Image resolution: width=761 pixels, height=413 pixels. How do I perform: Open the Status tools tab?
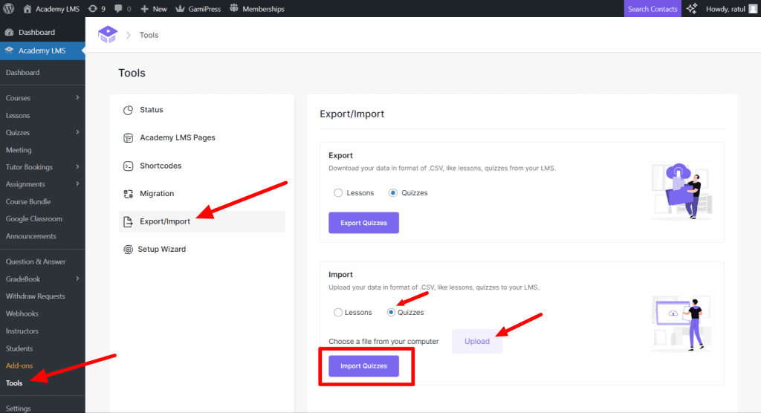[202, 110]
